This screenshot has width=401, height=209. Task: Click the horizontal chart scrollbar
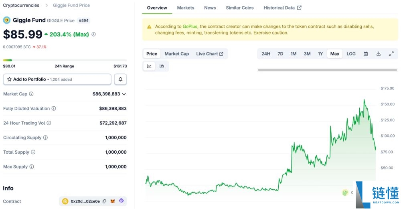coord(327,69)
